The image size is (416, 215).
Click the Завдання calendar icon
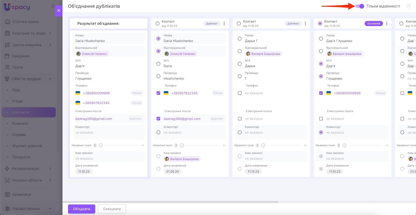[7, 56]
